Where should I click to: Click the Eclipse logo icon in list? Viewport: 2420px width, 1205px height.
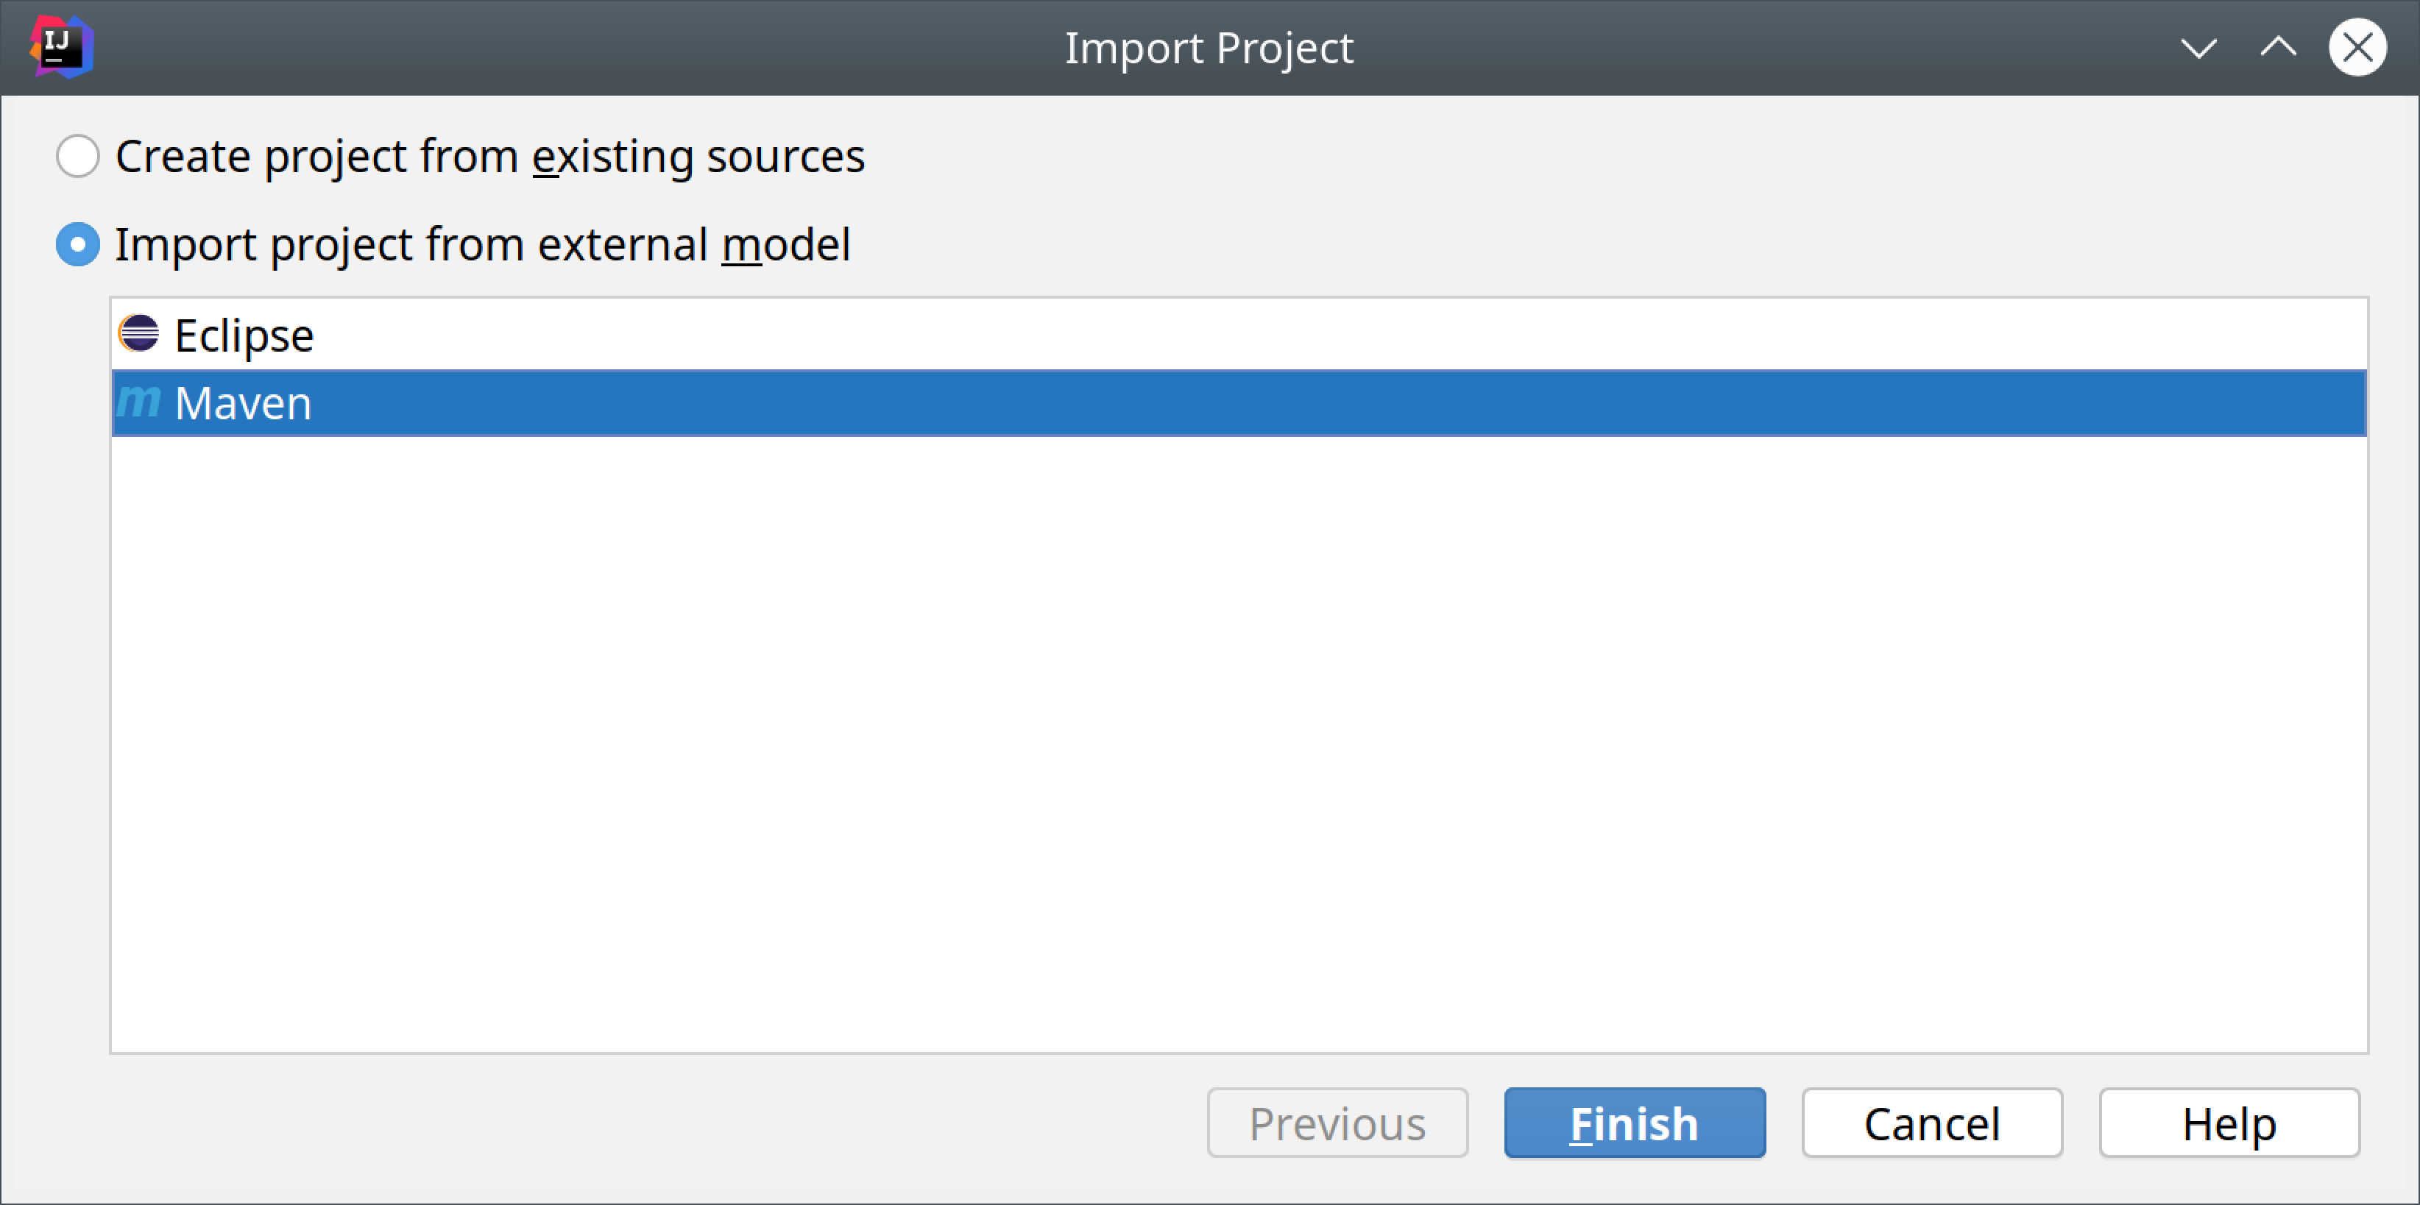tap(139, 333)
